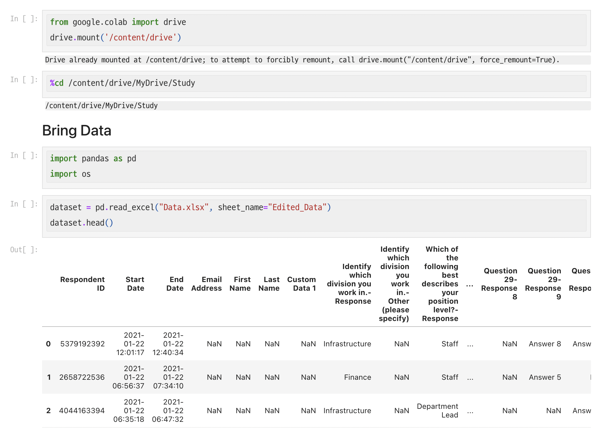
Task: Click Question 29-Response 8 column header
Action: coord(499,284)
